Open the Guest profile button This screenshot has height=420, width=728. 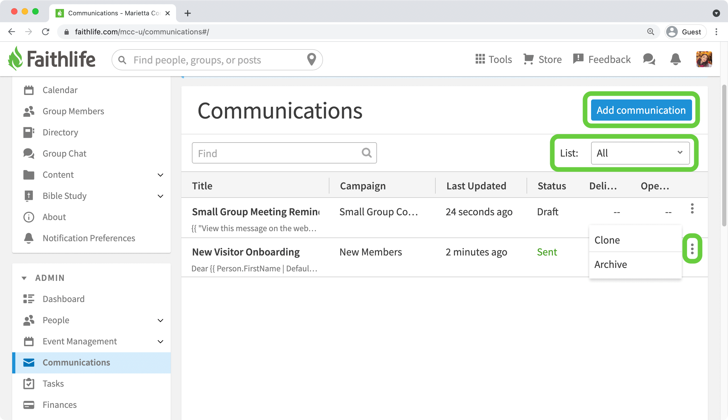685,32
